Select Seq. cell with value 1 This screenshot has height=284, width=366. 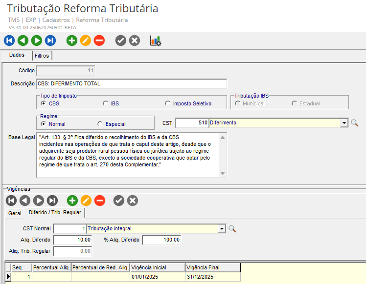click(x=22, y=277)
